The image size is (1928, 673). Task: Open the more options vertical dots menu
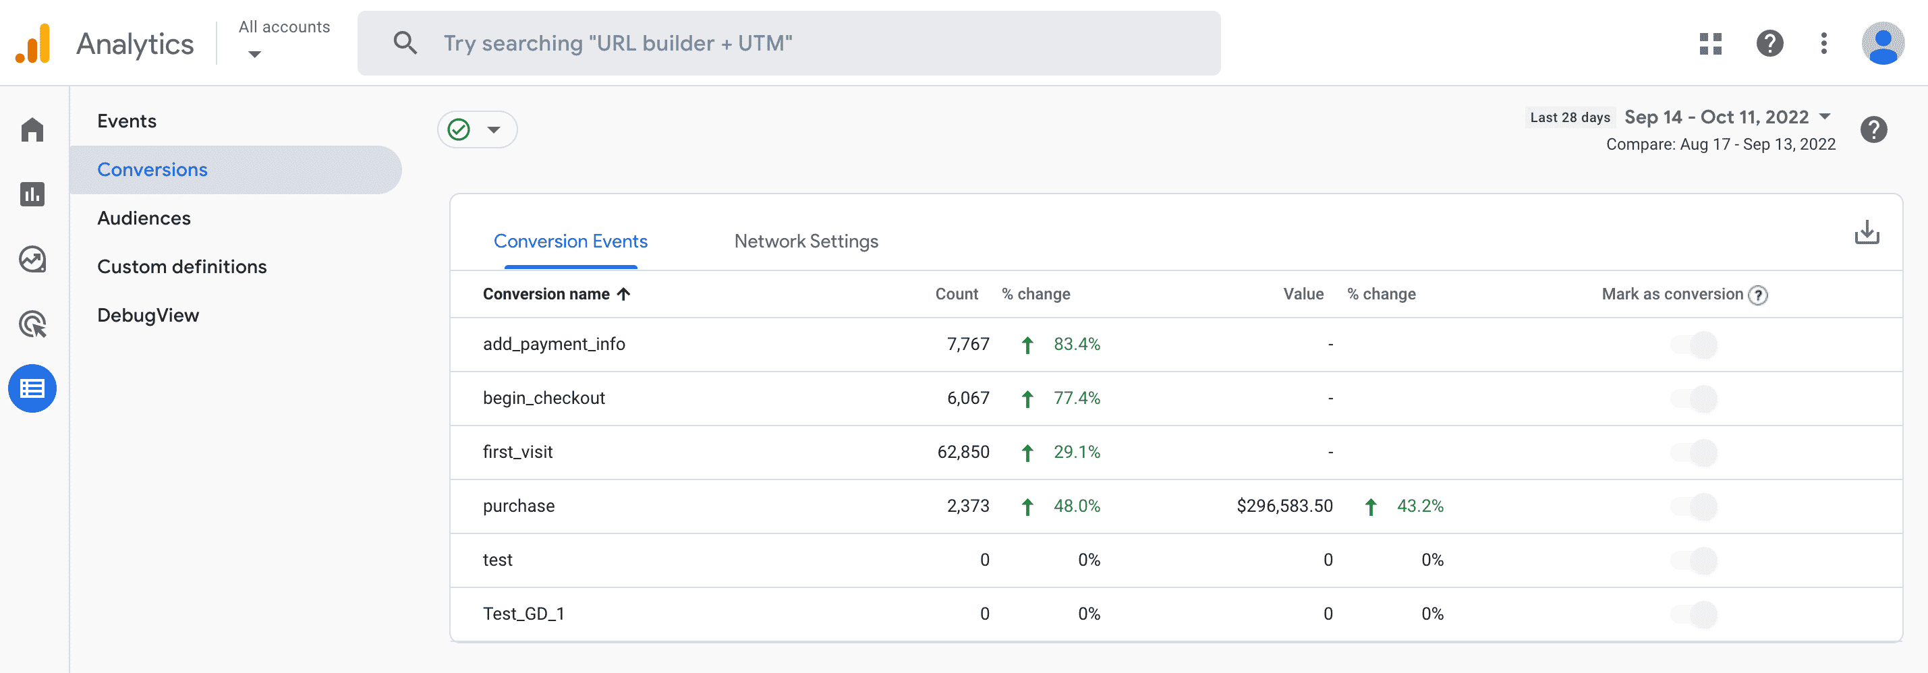[x=1823, y=43]
